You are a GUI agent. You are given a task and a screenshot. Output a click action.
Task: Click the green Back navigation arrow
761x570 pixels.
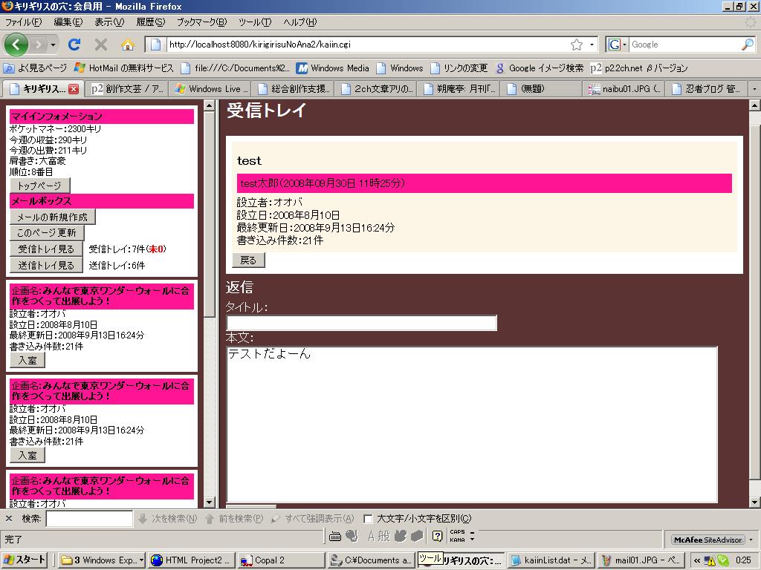[16, 45]
